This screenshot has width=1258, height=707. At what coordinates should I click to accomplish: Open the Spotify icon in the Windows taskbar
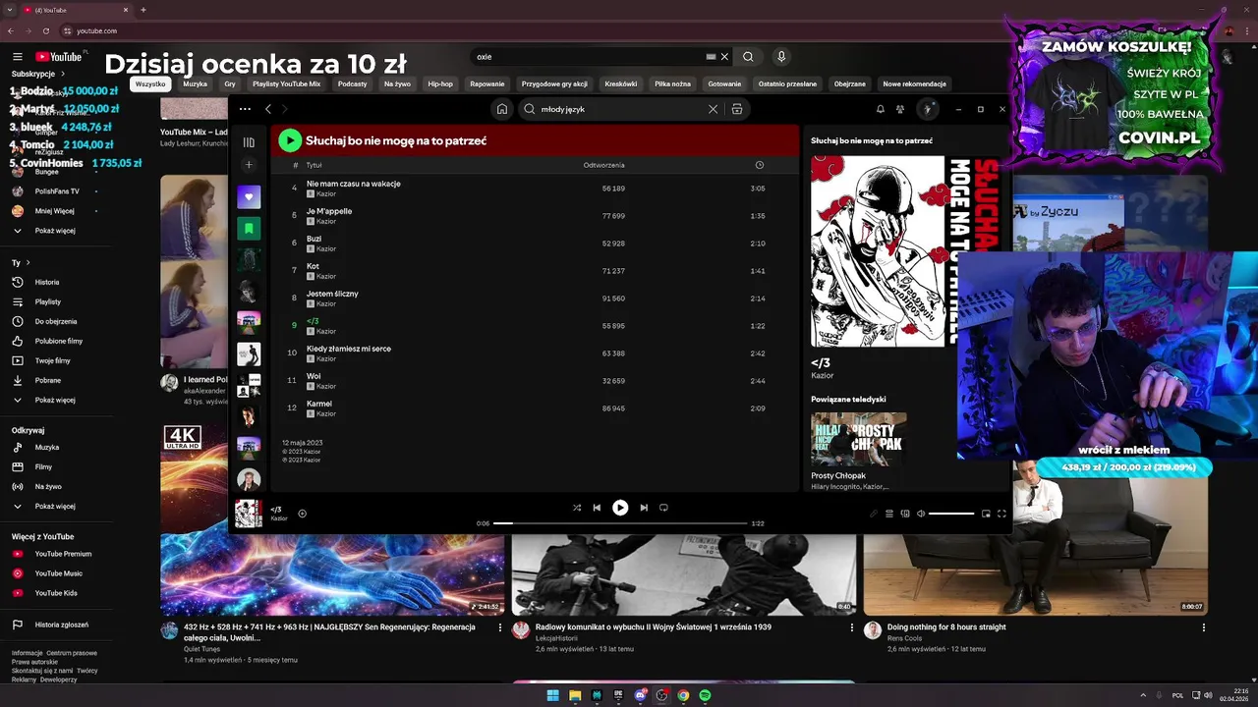click(x=705, y=695)
